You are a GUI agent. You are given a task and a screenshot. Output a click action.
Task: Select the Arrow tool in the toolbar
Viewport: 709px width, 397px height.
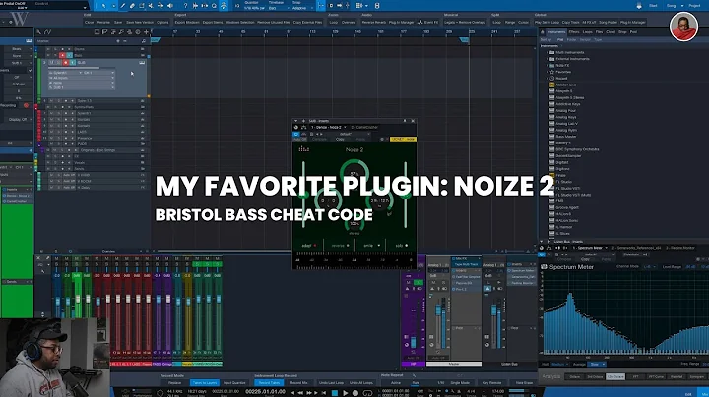pyautogui.click(x=103, y=6)
